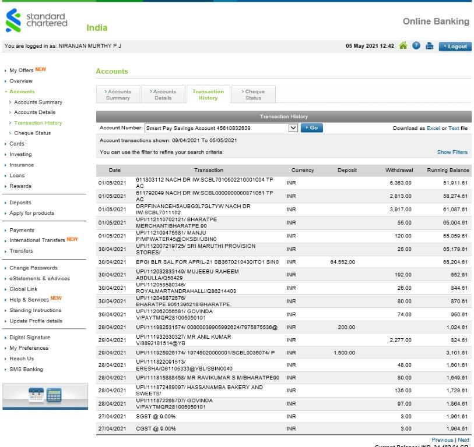
Task: Click the Deposit column header
Action: [347, 170]
